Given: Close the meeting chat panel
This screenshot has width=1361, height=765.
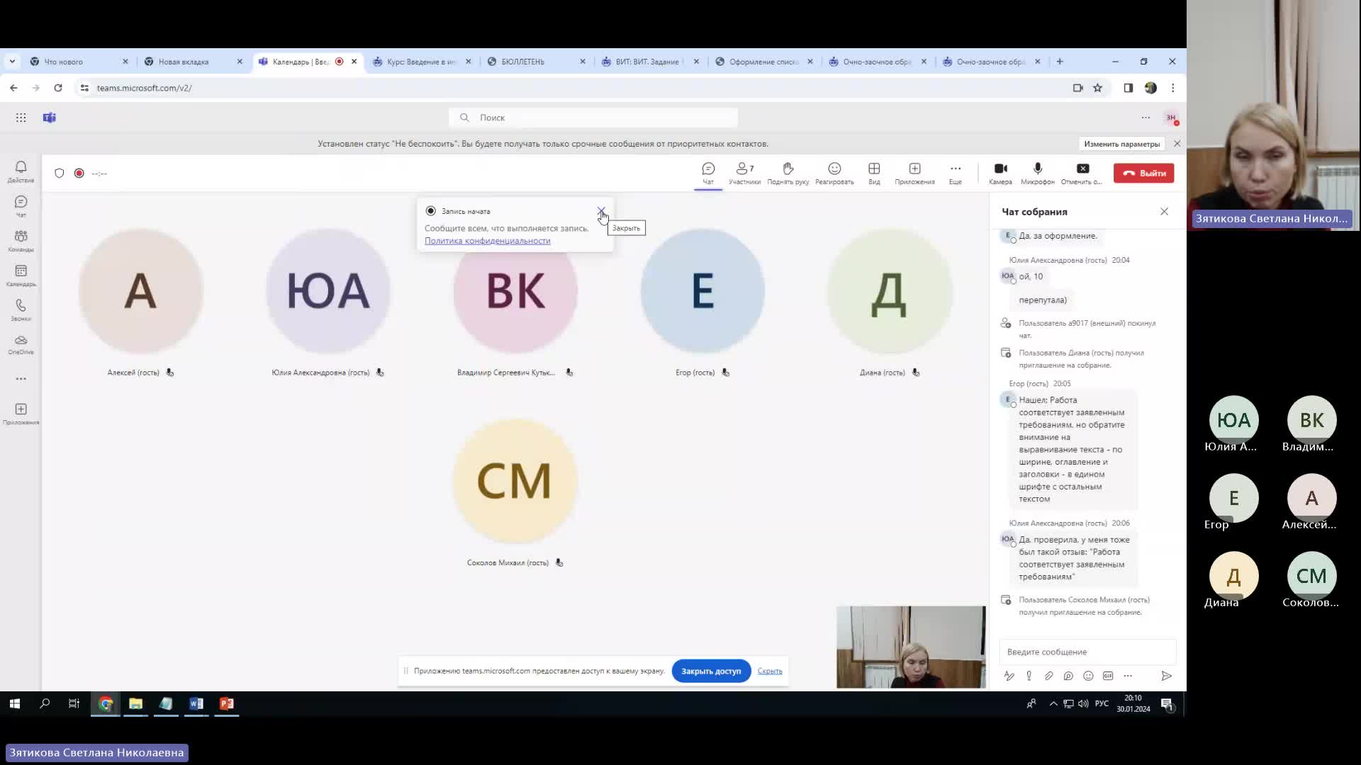Looking at the screenshot, I should tap(1164, 212).
